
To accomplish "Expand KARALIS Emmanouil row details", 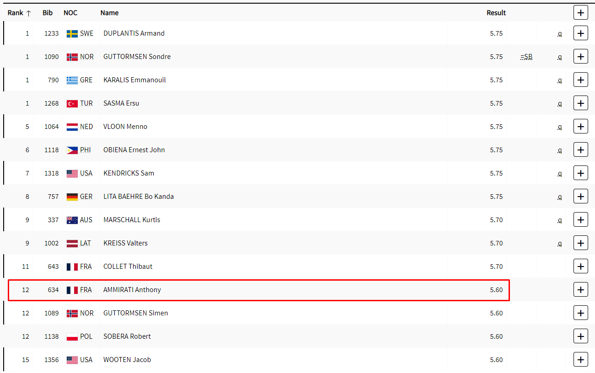I will 580,80.
